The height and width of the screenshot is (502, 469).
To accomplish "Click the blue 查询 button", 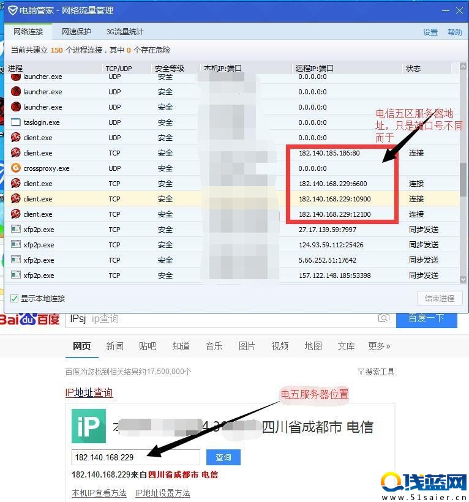I will click(x=223, y=457).
